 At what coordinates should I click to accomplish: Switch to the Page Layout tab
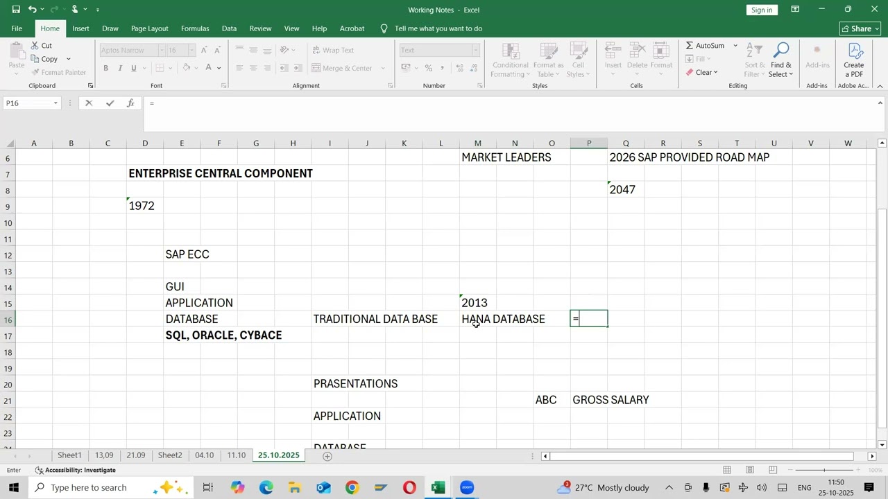[x=149, y=28]
